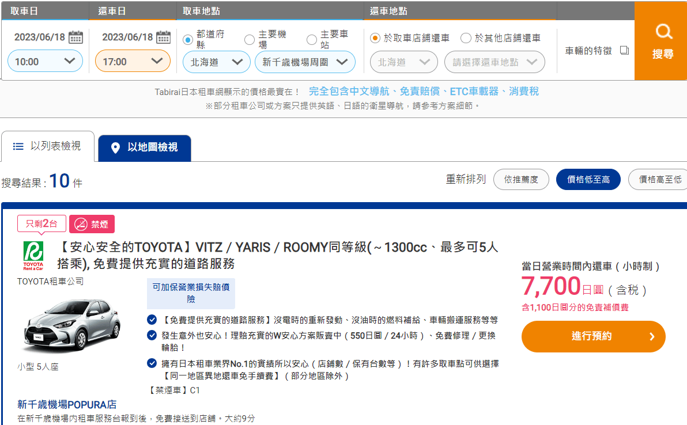Open 車輛的特徵 vehicle features link
Image resolution: width=687 pixels, height=425 pixels.
tap(588, 51)
